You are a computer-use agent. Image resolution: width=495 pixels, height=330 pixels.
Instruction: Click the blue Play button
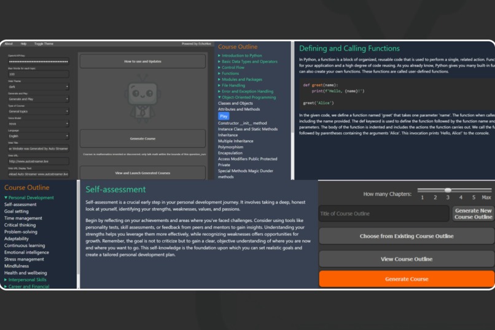(x=224, y=116)
